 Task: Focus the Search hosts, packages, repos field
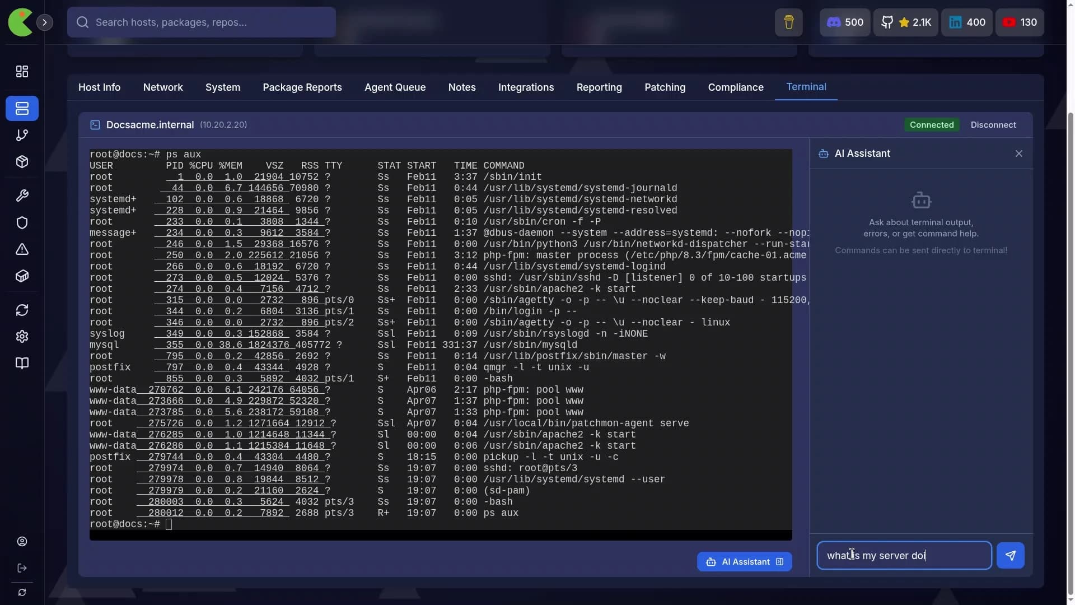(202, 22)
